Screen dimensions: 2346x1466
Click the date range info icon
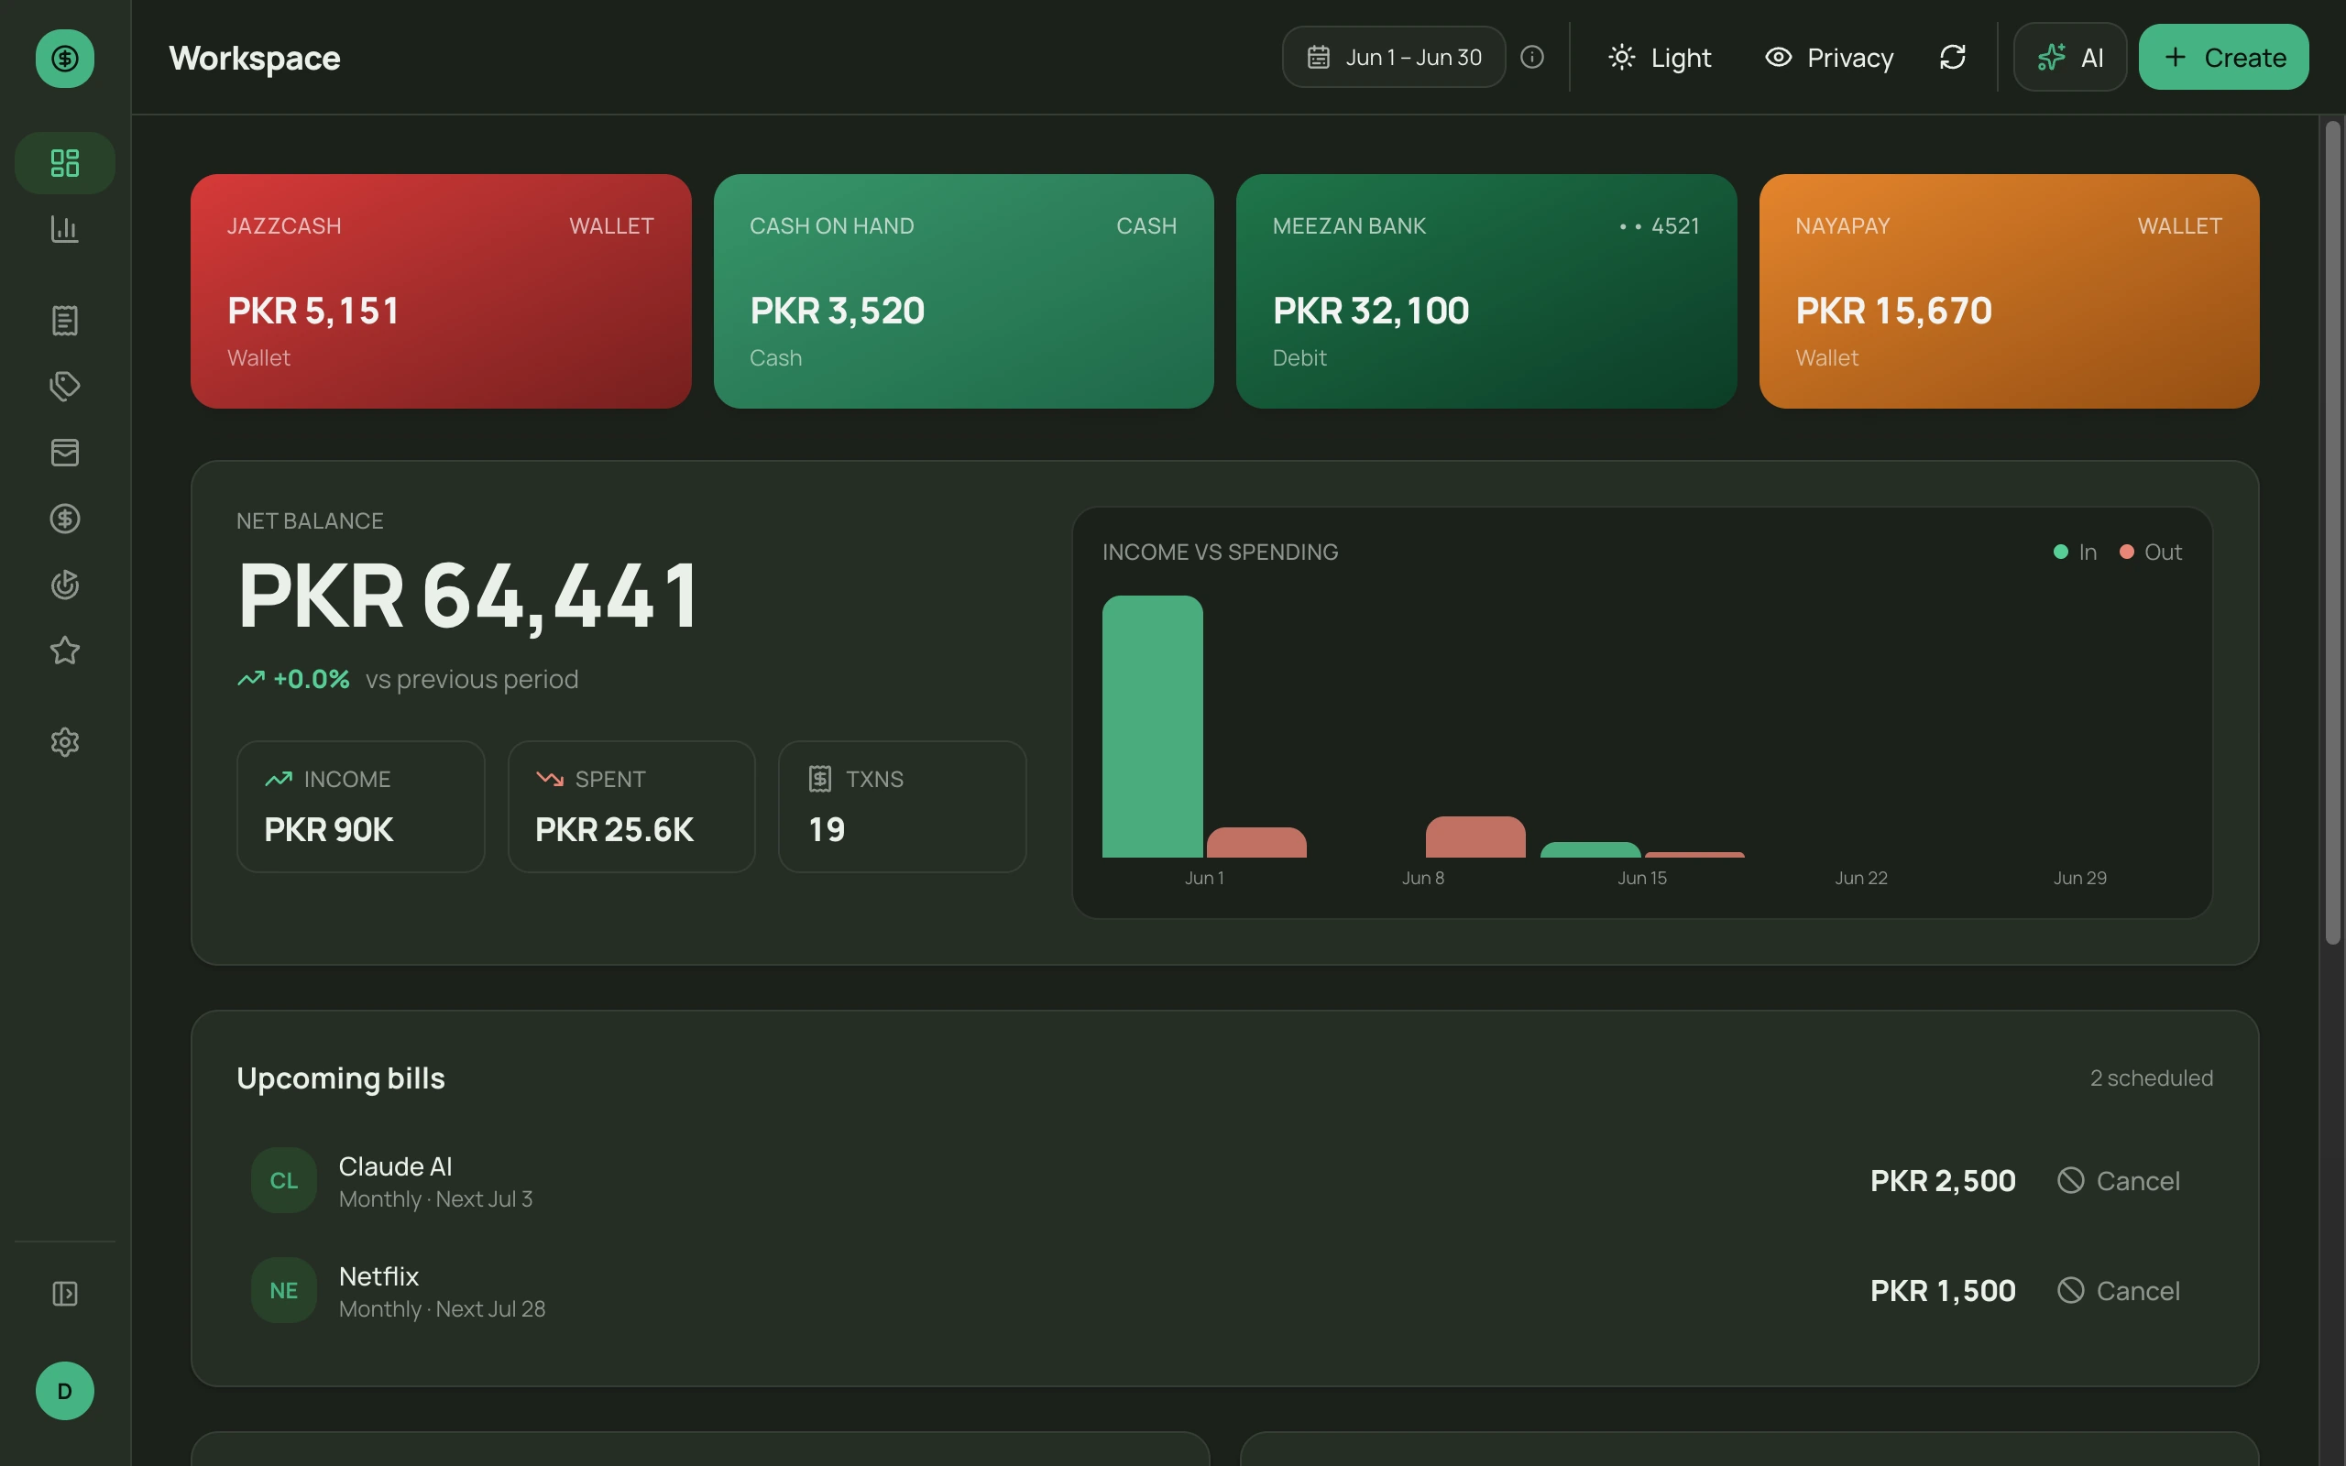click(1531, 57)
